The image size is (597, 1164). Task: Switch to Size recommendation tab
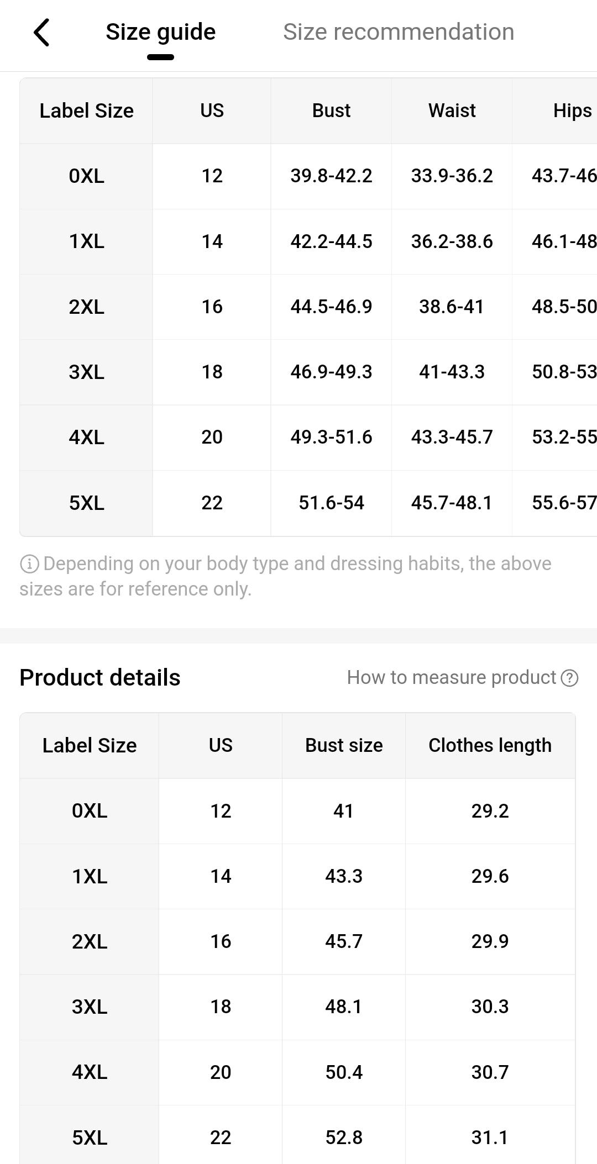coord(398,32)
